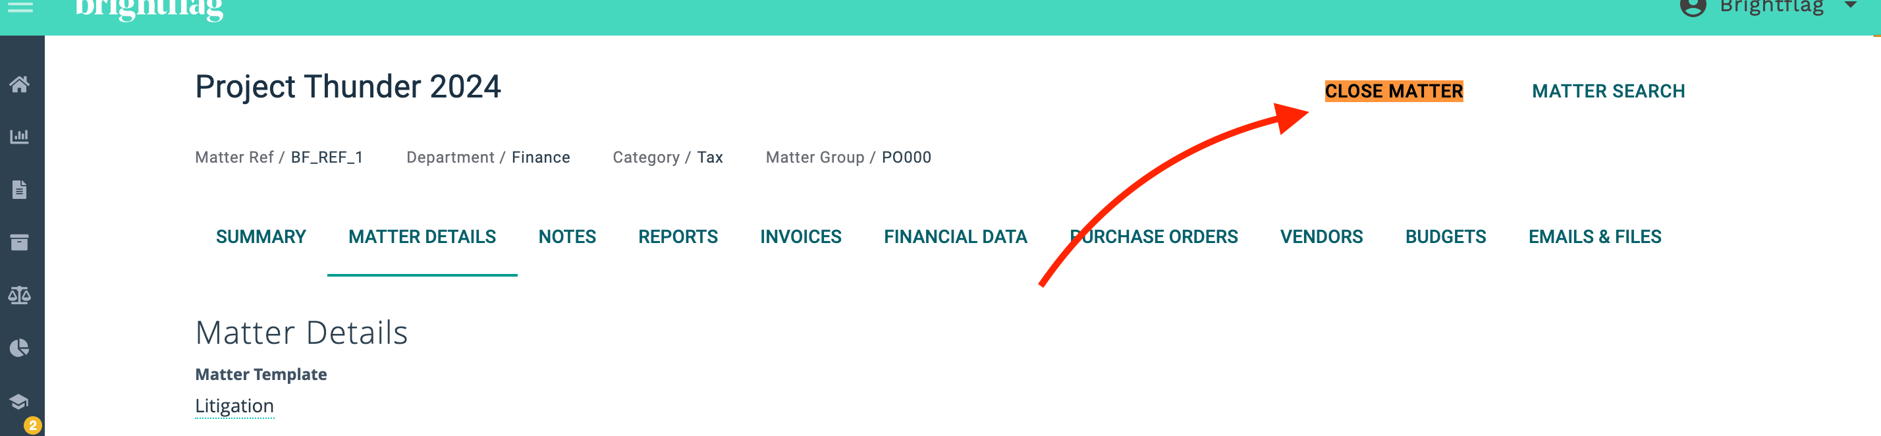Open the pie chart sidebar icon
This screenshot has height=436, width=1881.
point(20,348)
